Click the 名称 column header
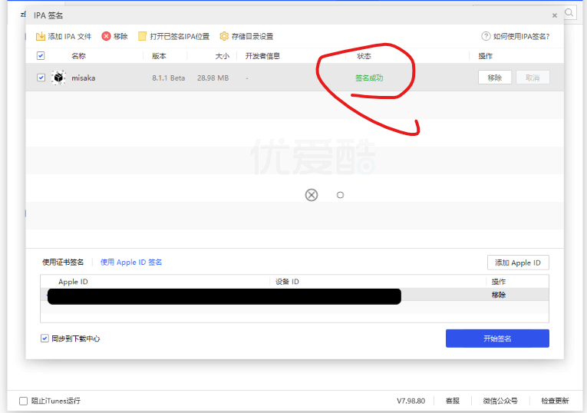This screenshot has height=413, width=587. click(78, 56)
